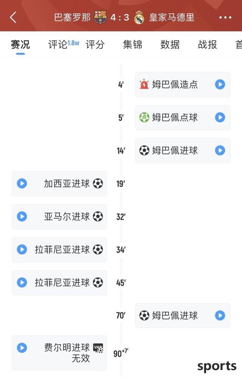Play the 19' 加西亚进球 goal clip

22,184
